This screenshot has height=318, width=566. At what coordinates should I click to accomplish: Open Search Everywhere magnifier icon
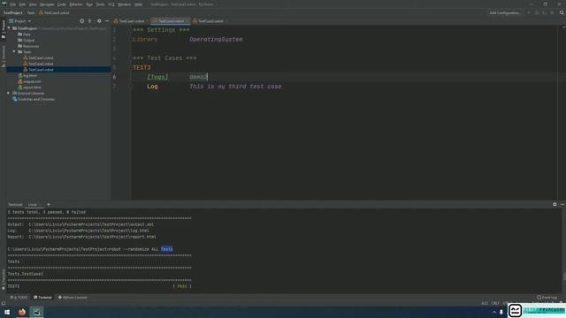(x=562, y=12)
